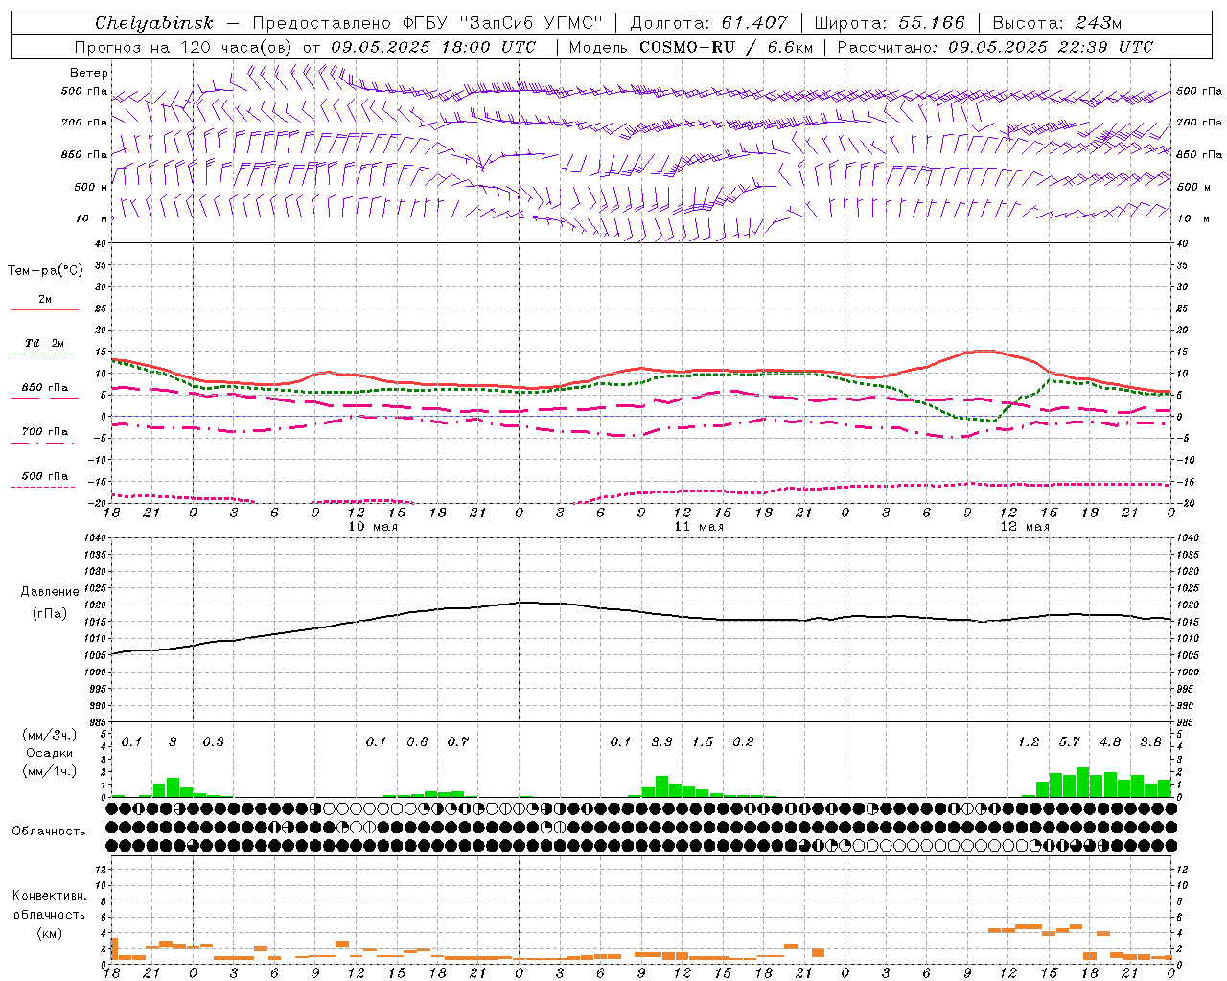Image resolution: width=1227 pixels, height=981 pixels.
Task: Click the '5.7' three-hour precipitation value
Action: 1070,741
